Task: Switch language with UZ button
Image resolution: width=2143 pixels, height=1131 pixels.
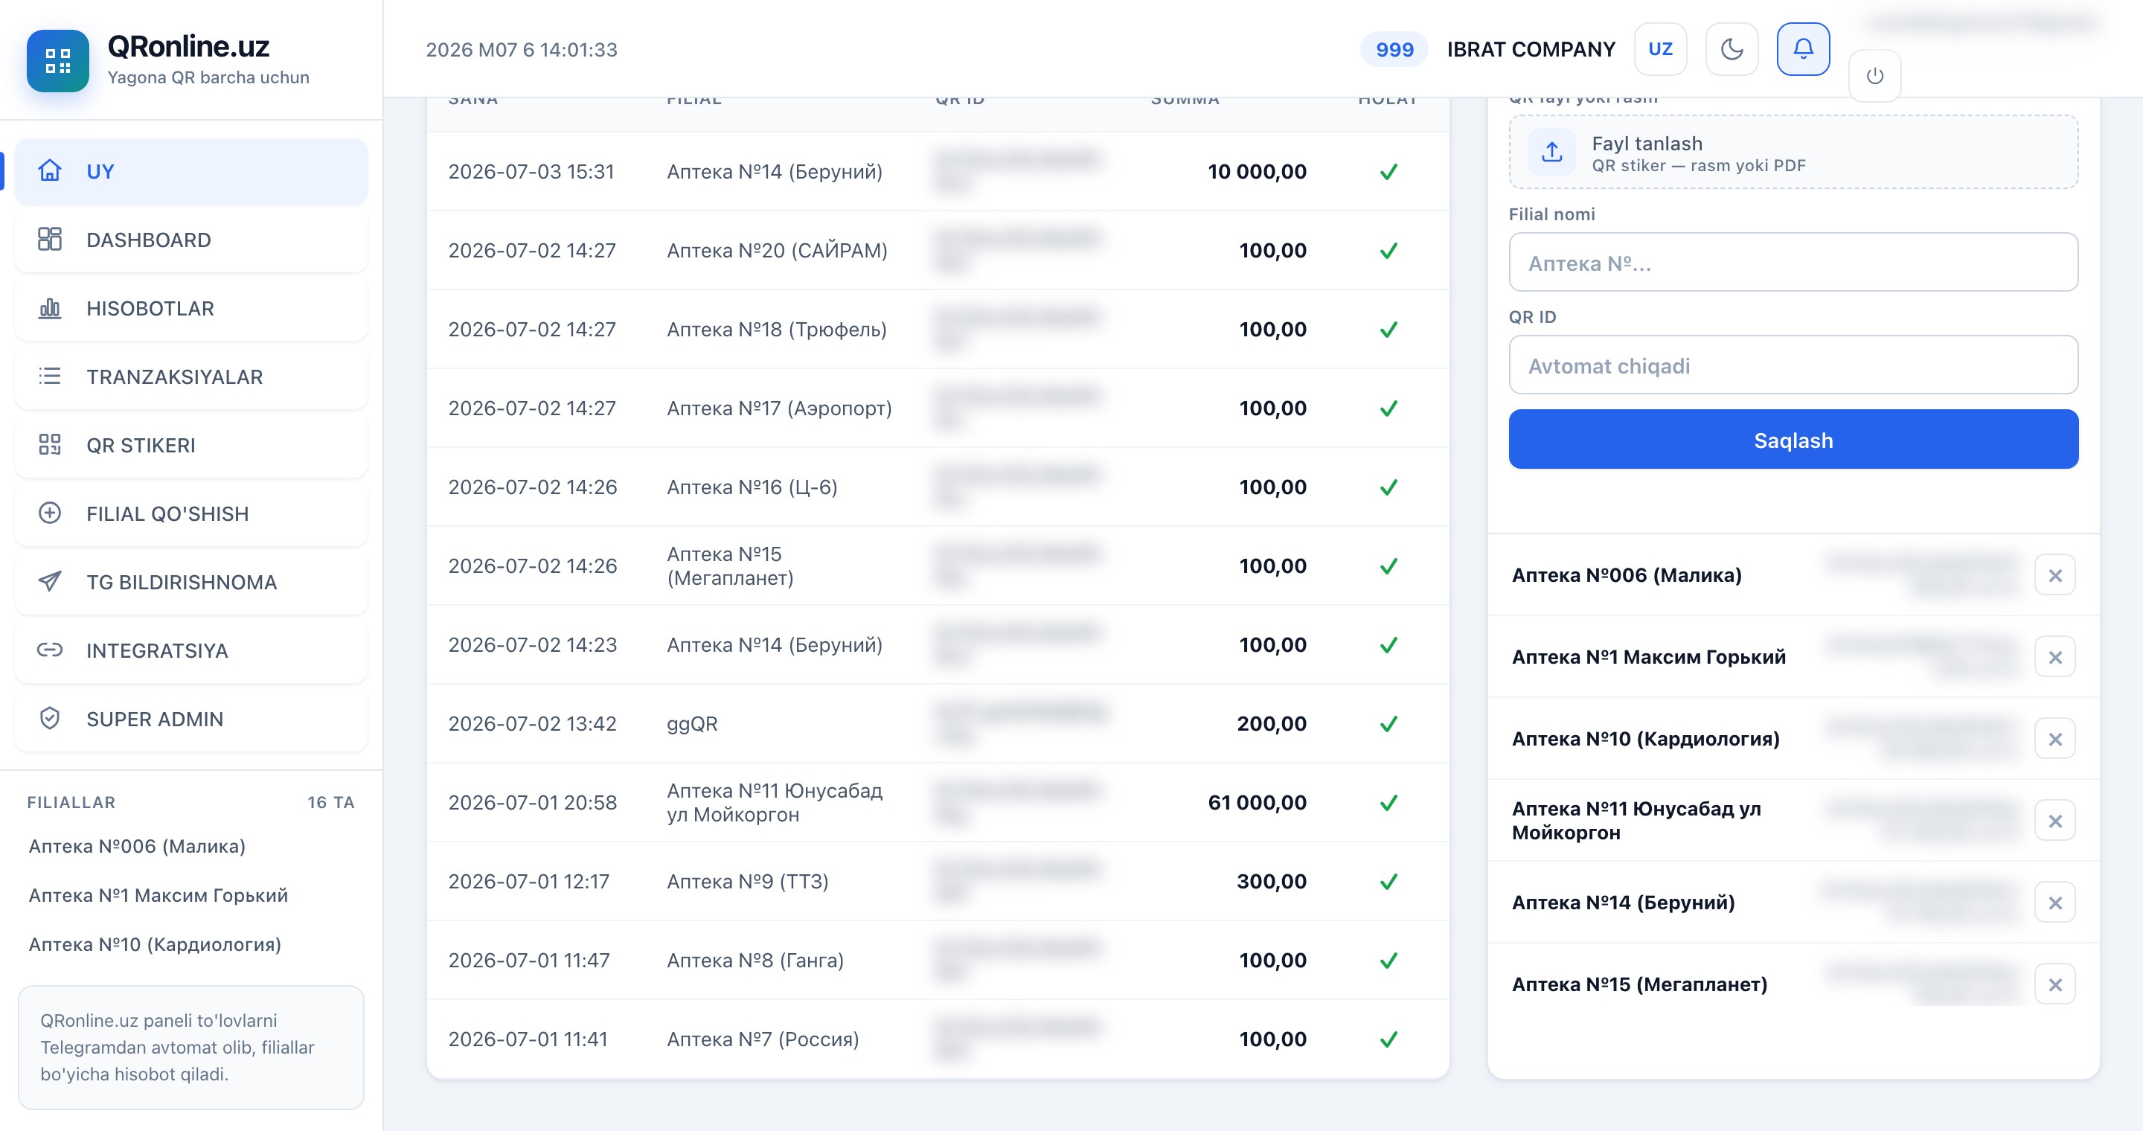Action: tap(1659, 49)
